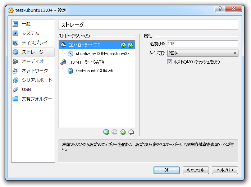Viewport: 251px width, 187px height.
Task: Add hard disk to IDE controller
Action: tap(131, 45)
